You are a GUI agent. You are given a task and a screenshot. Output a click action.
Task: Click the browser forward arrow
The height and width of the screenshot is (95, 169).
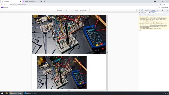(x=5, y=5)
